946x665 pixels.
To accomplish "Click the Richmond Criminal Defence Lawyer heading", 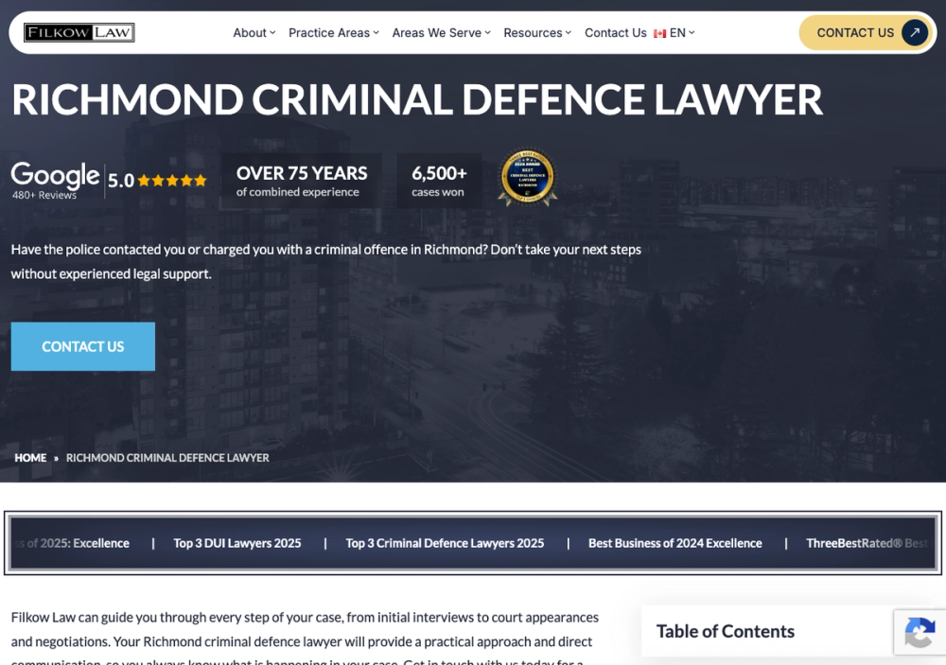I will point(417,99).
